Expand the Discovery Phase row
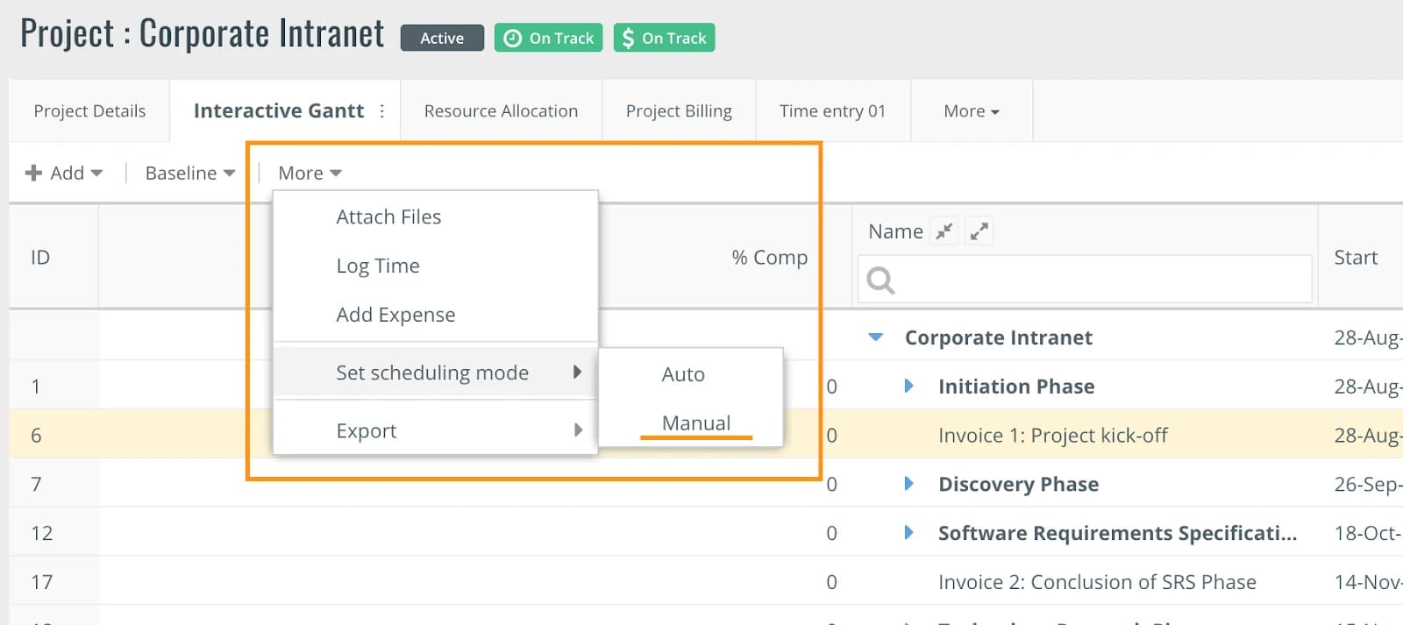Image resolution: width=1403 pixels, height=625 pixels. coord(908,484)
